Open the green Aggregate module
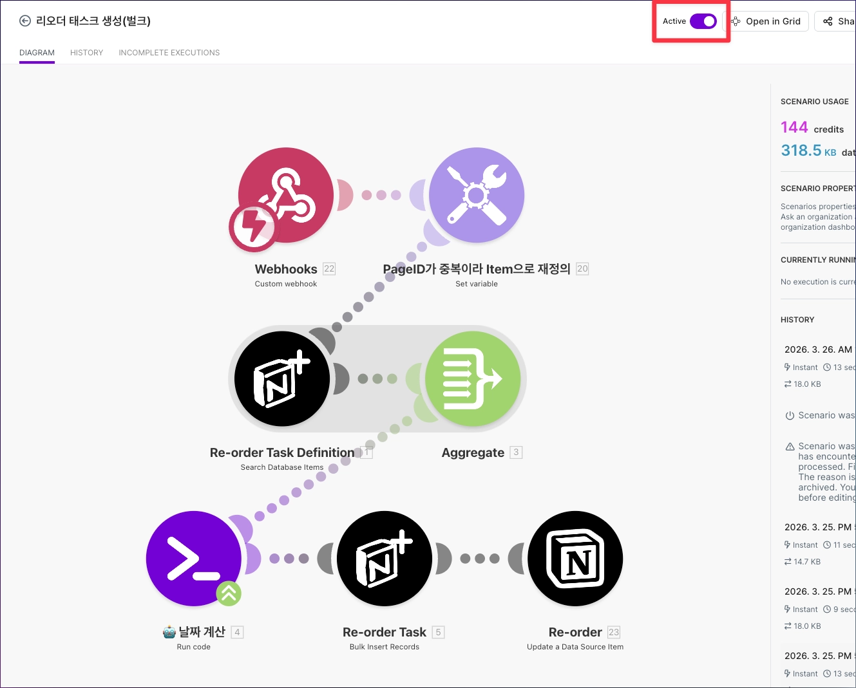The height and width of the screenshot is (688, 856). 473,378
